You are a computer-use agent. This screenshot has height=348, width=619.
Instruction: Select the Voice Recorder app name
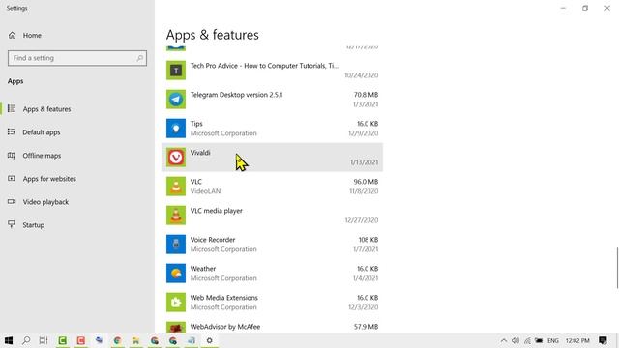tap(213, 240)
